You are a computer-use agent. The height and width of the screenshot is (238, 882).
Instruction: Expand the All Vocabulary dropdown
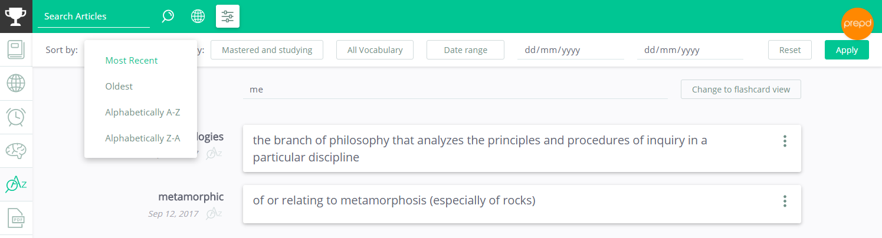[375, 50]
